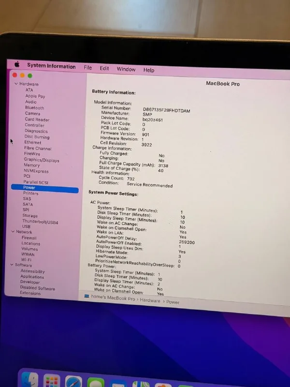This screenshot has height=387, width=290.
Task: Select Volumes under Network
Action: point(29,249)
